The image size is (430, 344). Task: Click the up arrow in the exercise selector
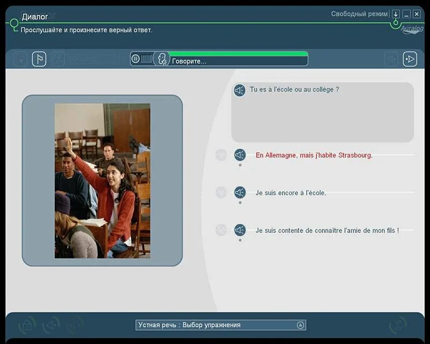click(300, 325)
